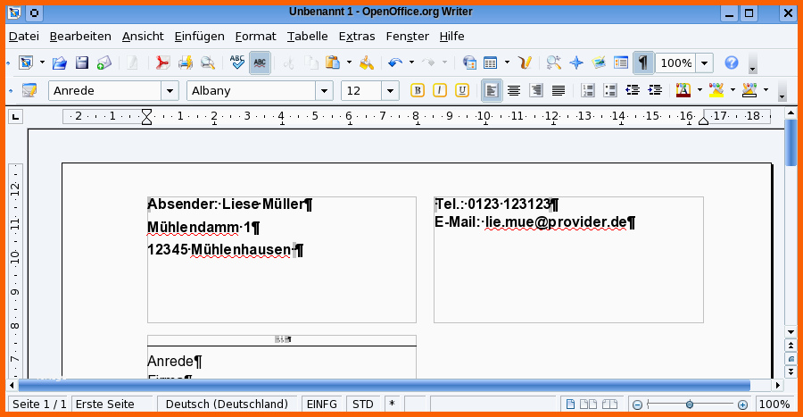Expand the font color palette arrow
The width and height of the screenshot is (803, 417).
pos(700,91)
